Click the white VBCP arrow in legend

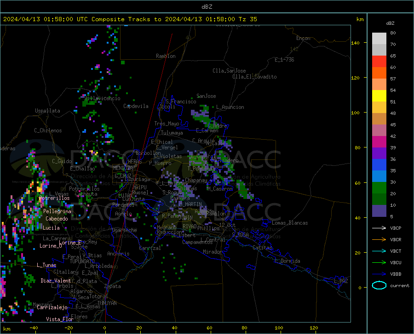point(379,228)
